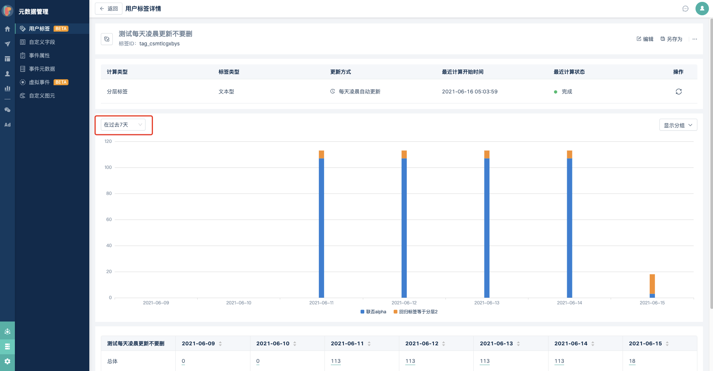Click the refresh recalculation icon
The height and width of the screenshot is (371, 713).
(678, 92)
